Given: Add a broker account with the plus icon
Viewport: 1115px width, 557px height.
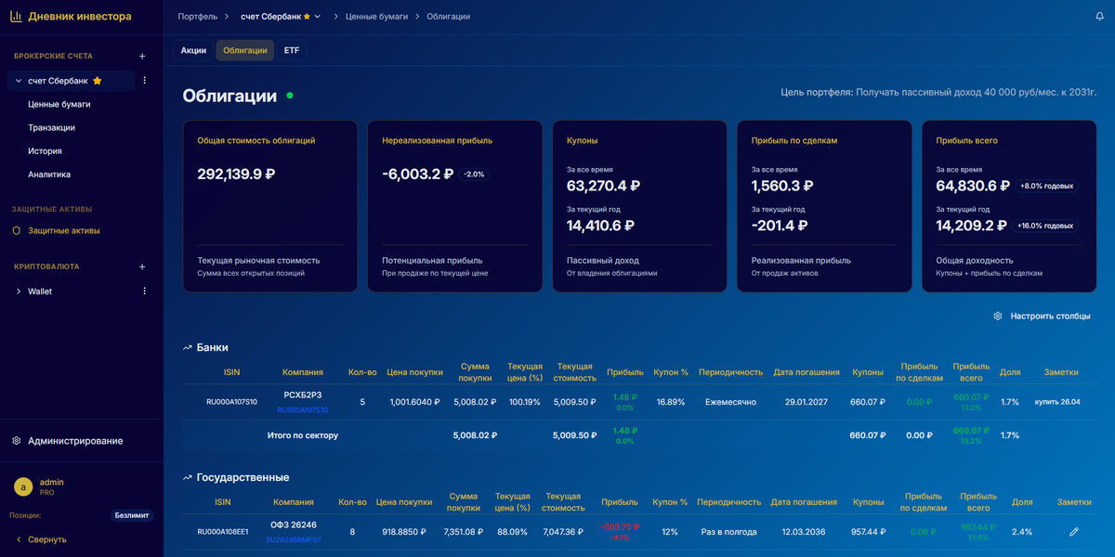Looking at the screenshot, I should pos(141,56).
